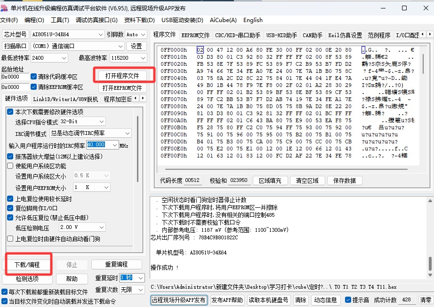Screen dimensions: 434x307
Task: Toggle 每次下载前都重新装载目标文件 checkbox
Action: tap(4, 291)
